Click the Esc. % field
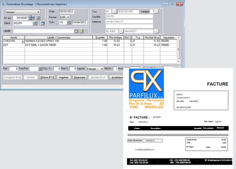This screenshot has height=169, width=236. (x=57, y=69)
